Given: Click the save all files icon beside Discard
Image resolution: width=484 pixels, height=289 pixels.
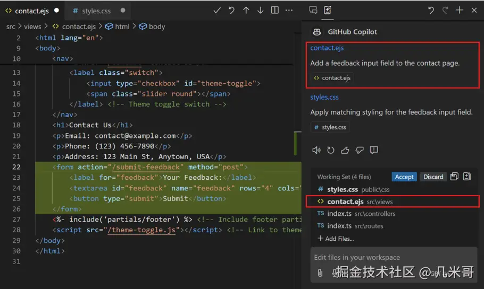Looking at the screenshot, I should (x=454, y=177).
